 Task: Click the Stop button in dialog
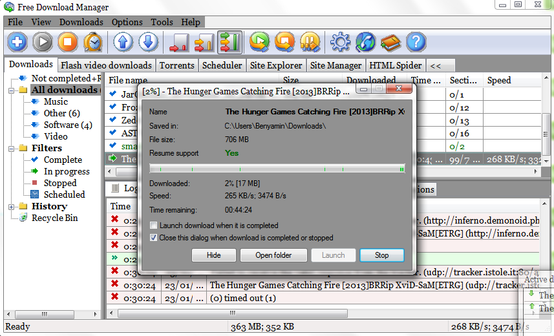tap(381, 255)
